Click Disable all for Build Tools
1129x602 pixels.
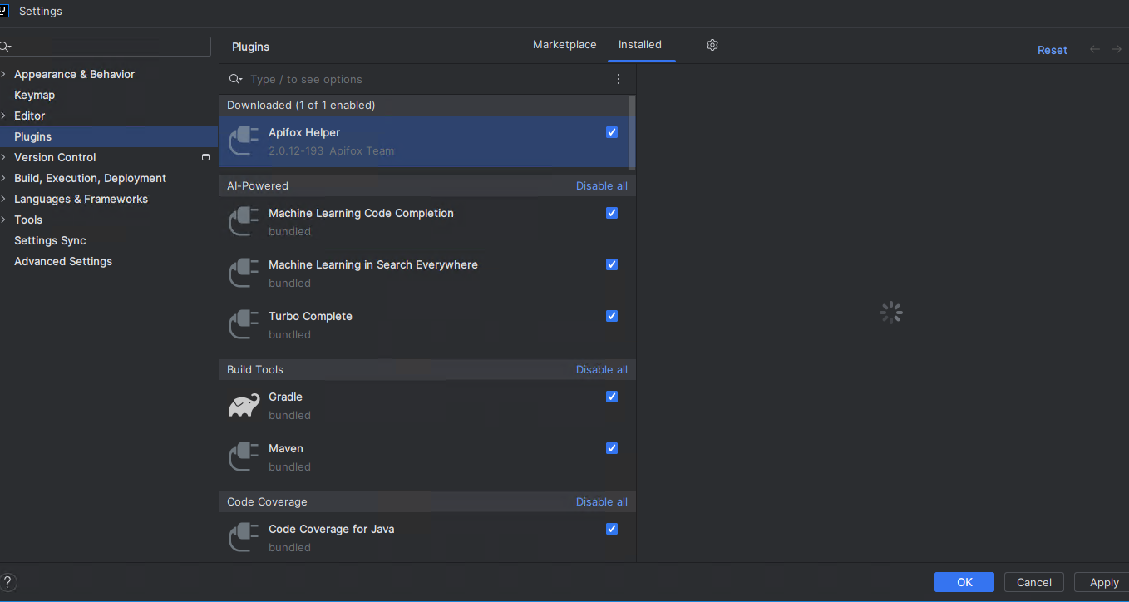click(x=602, y=369)
